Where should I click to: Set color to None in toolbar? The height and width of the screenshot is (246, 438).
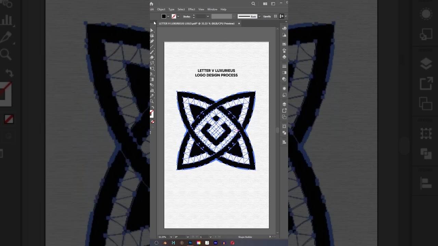pos(153,122)
